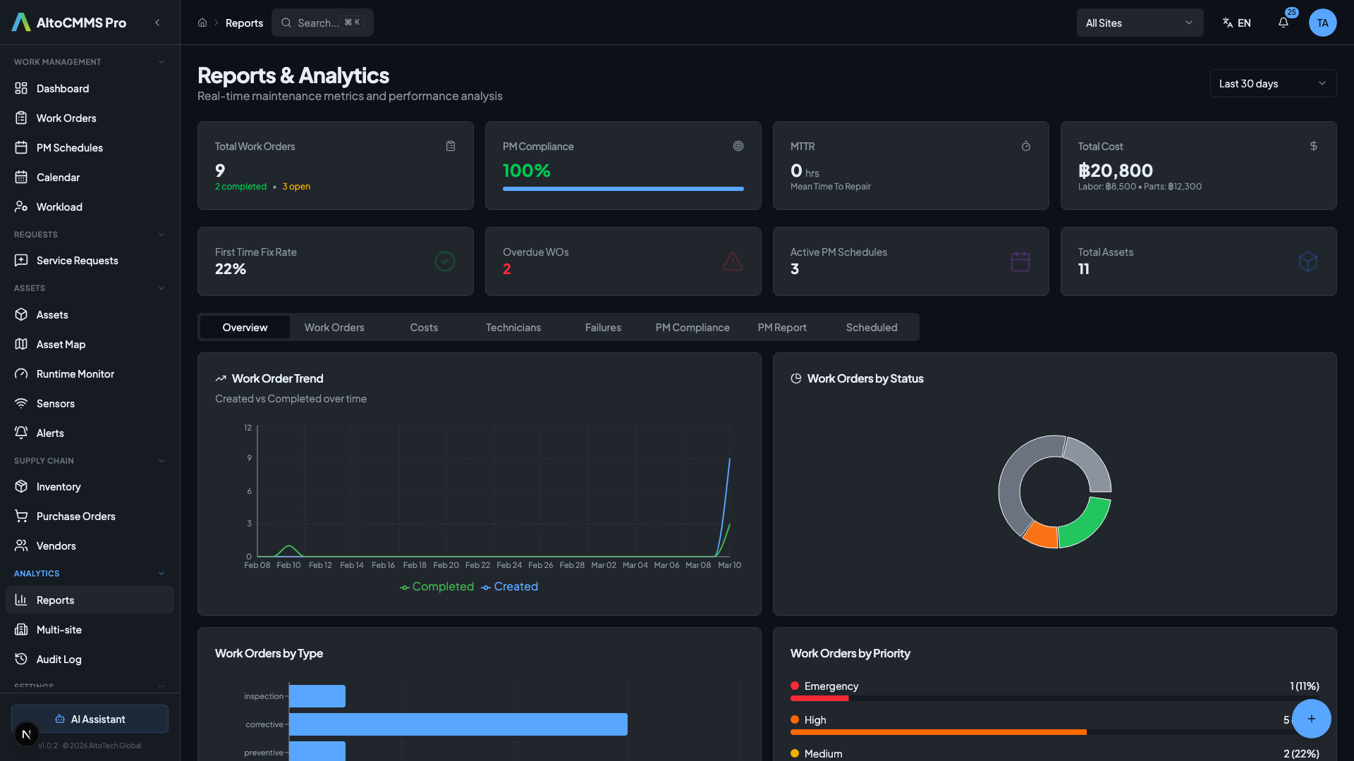Open Purchase Orders in the sidebar
The image size is (1354, 761).
point(75,516)
